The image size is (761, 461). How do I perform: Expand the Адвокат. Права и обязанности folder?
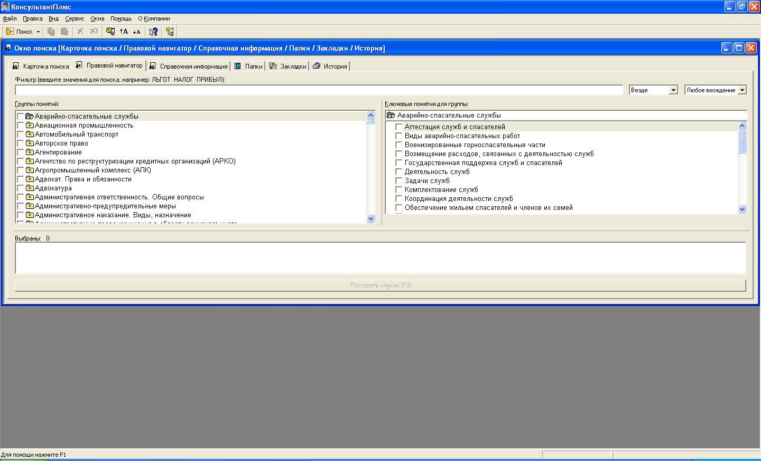tap(30, 179)
